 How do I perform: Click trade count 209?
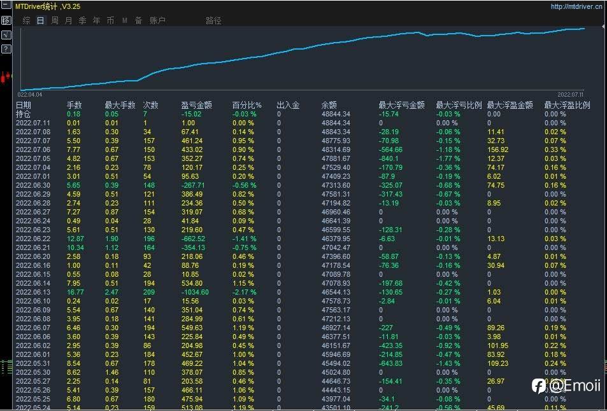pos(148,292)
